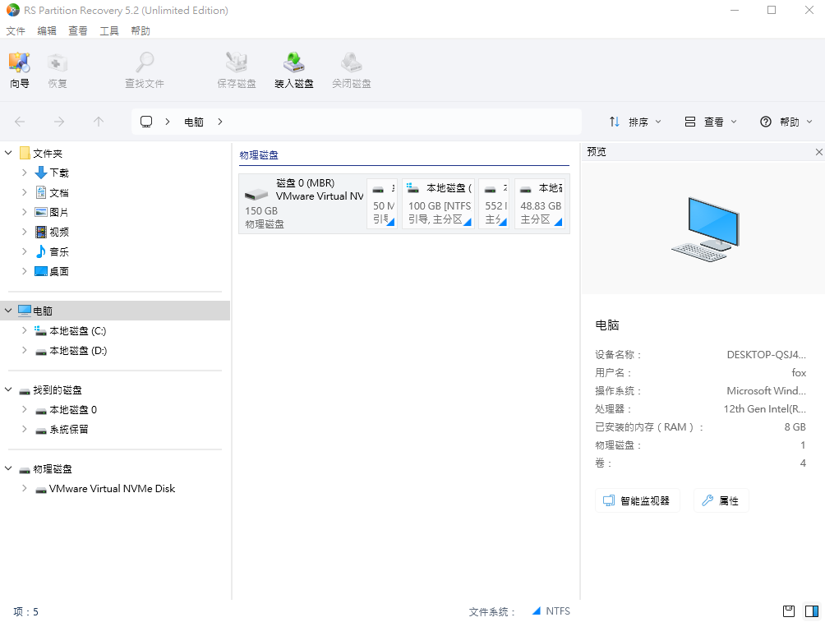Select 本地磁盘 (D:) drive icon
Viewport: 825px width, 622px height.
(40, 351)
